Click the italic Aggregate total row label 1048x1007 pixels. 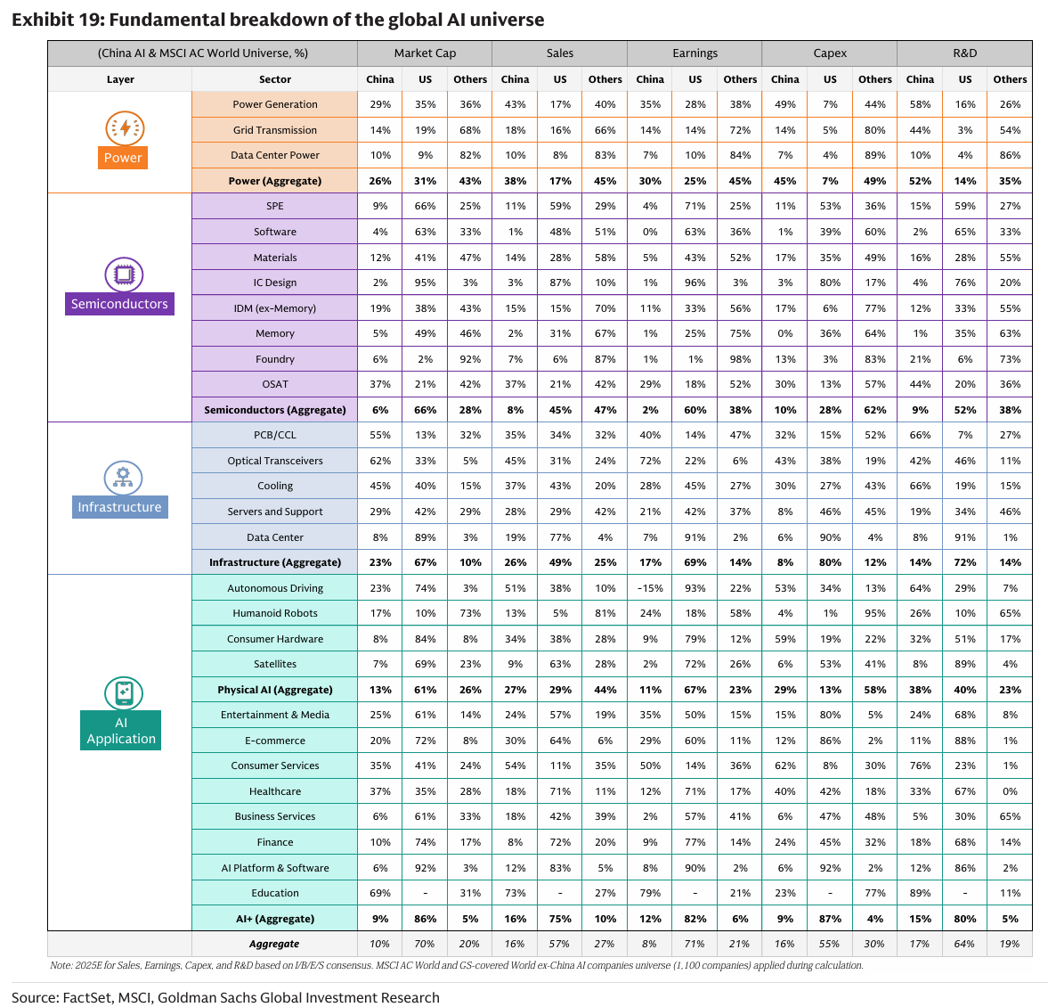point(274,944)
